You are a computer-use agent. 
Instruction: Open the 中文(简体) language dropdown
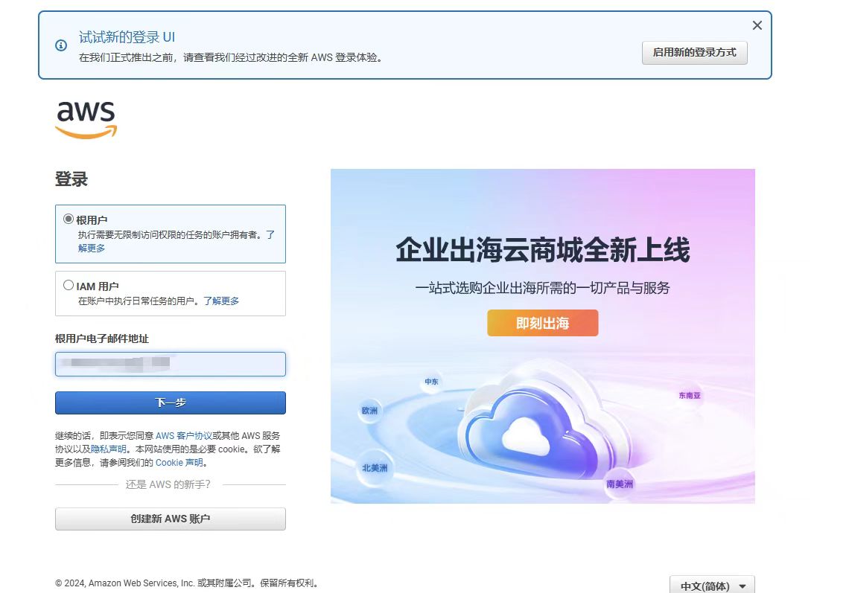[x=712, y=586]
